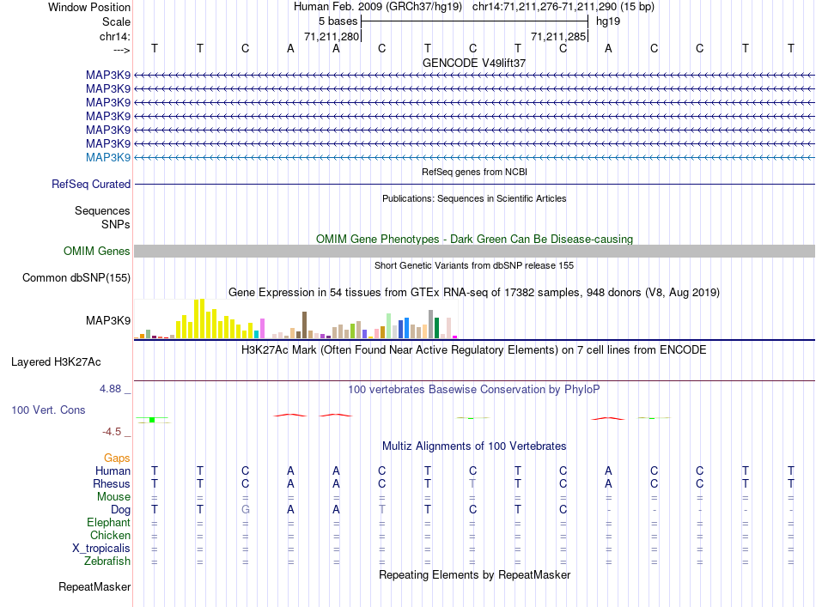Select the OMIM Genes gray bar
The height and width of the screenshot is (607, 816).
(x=474, y=252)
